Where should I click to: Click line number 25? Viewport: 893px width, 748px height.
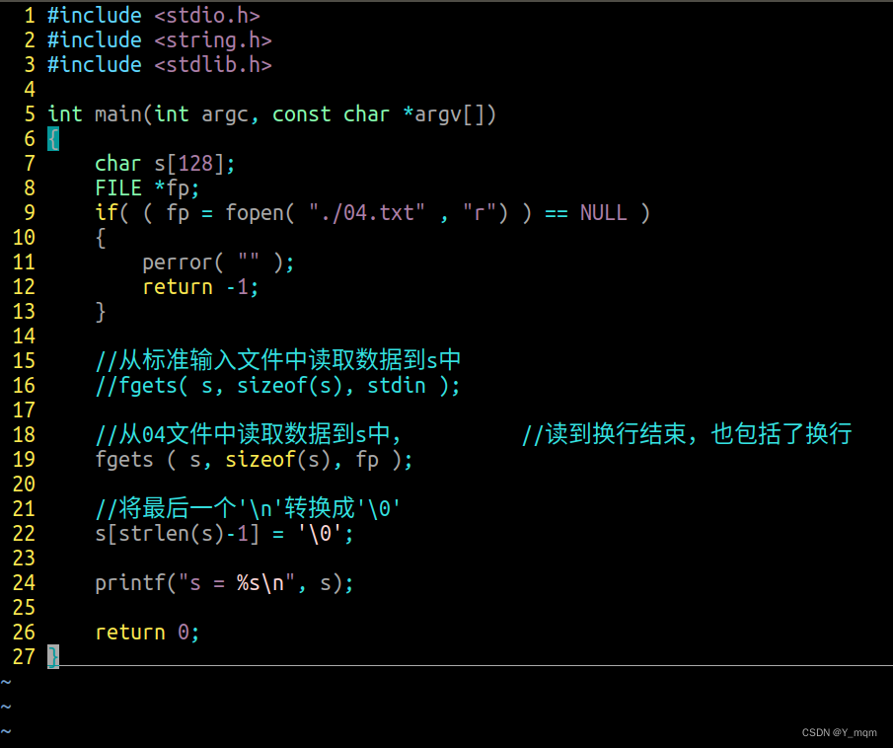24,608
